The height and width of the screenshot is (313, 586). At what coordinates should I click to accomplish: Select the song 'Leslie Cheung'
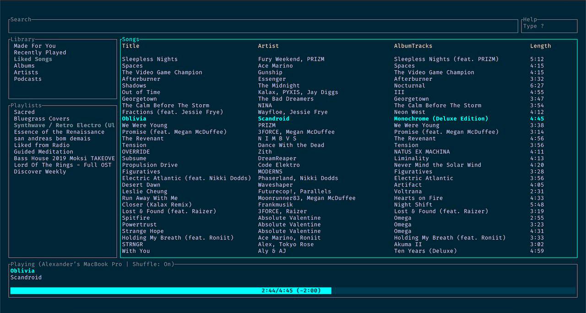(x=145, y=191)
